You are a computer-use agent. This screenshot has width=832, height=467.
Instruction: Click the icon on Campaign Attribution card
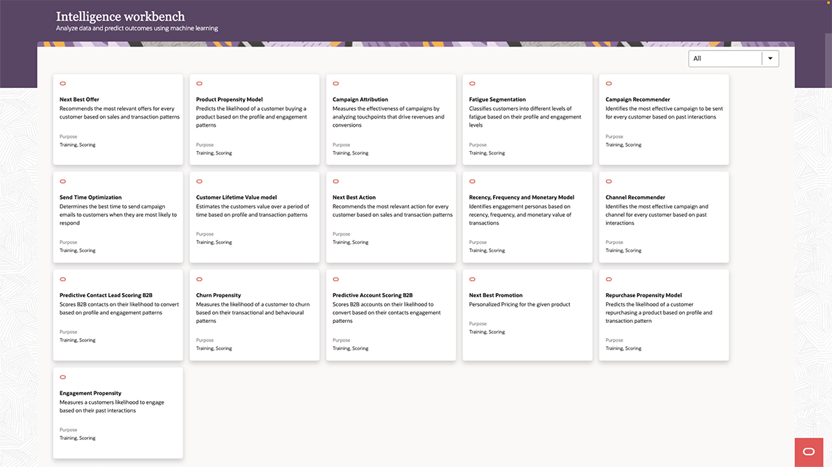coord(336,84)
